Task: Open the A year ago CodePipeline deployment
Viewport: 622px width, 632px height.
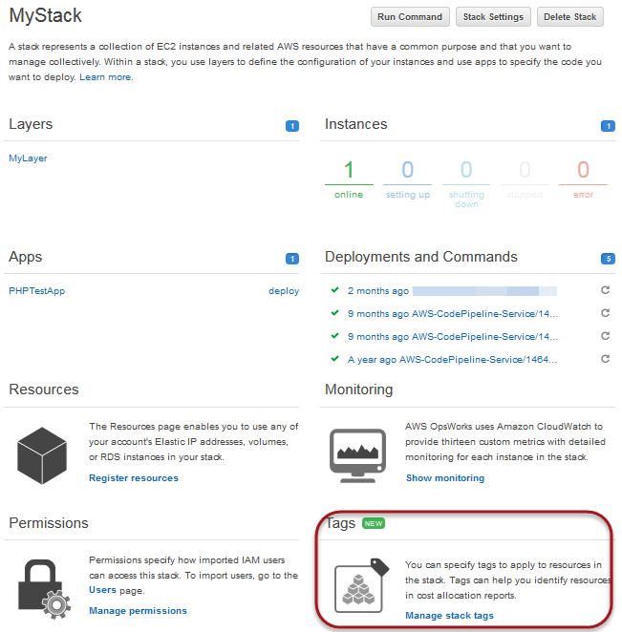Action: coord(452,360)
